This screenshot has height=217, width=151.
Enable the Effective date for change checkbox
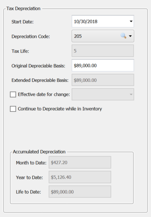coord(13,94)
